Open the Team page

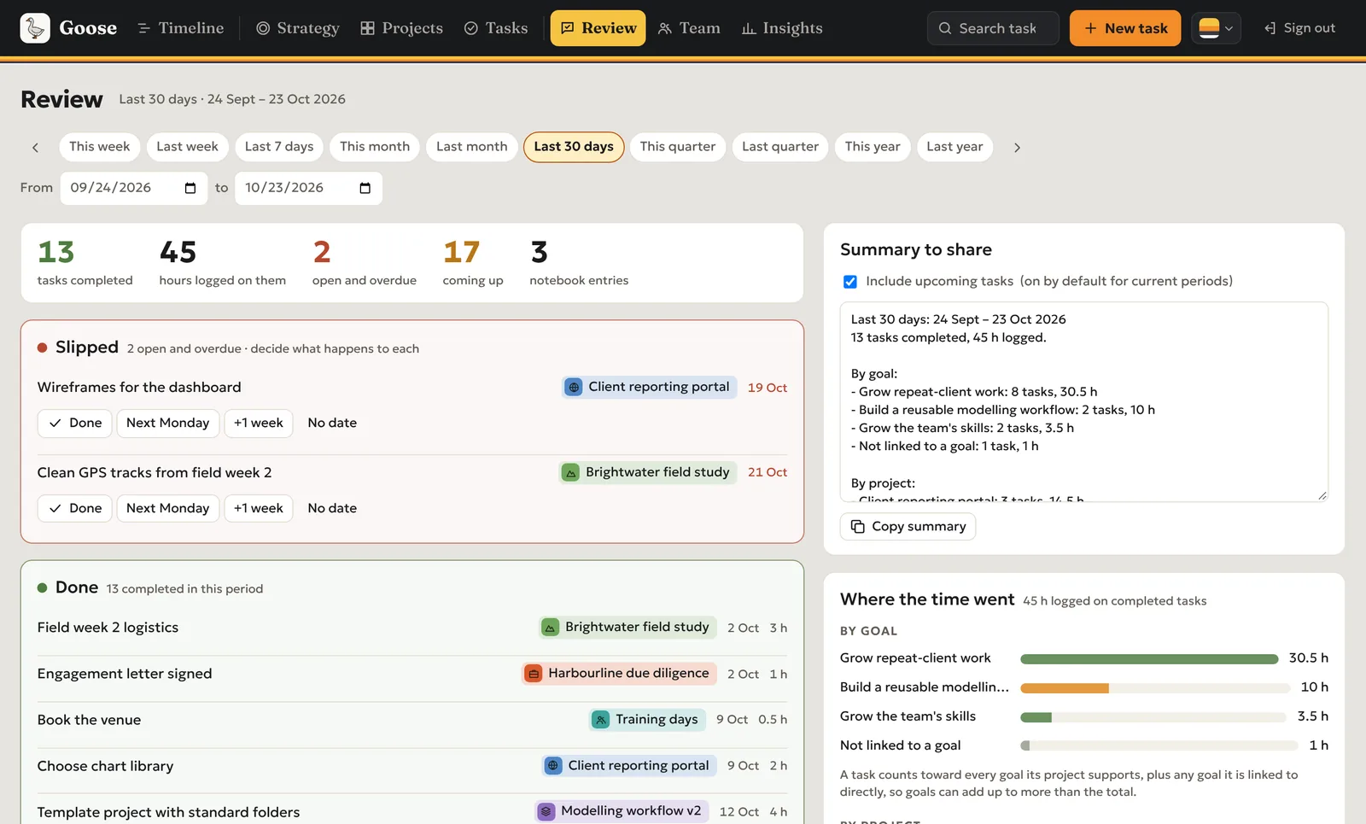pos(689,28)
